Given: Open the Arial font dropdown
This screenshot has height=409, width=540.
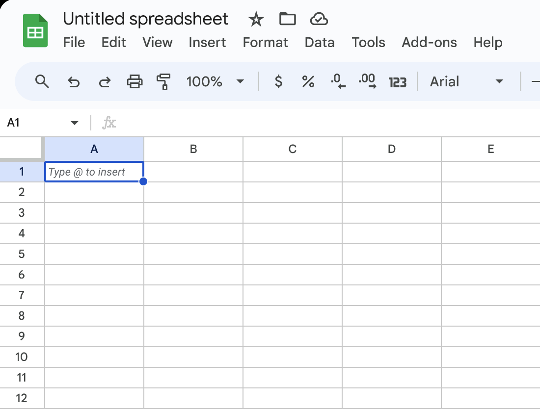Looking at the screenshot, I should click(466, 81).
